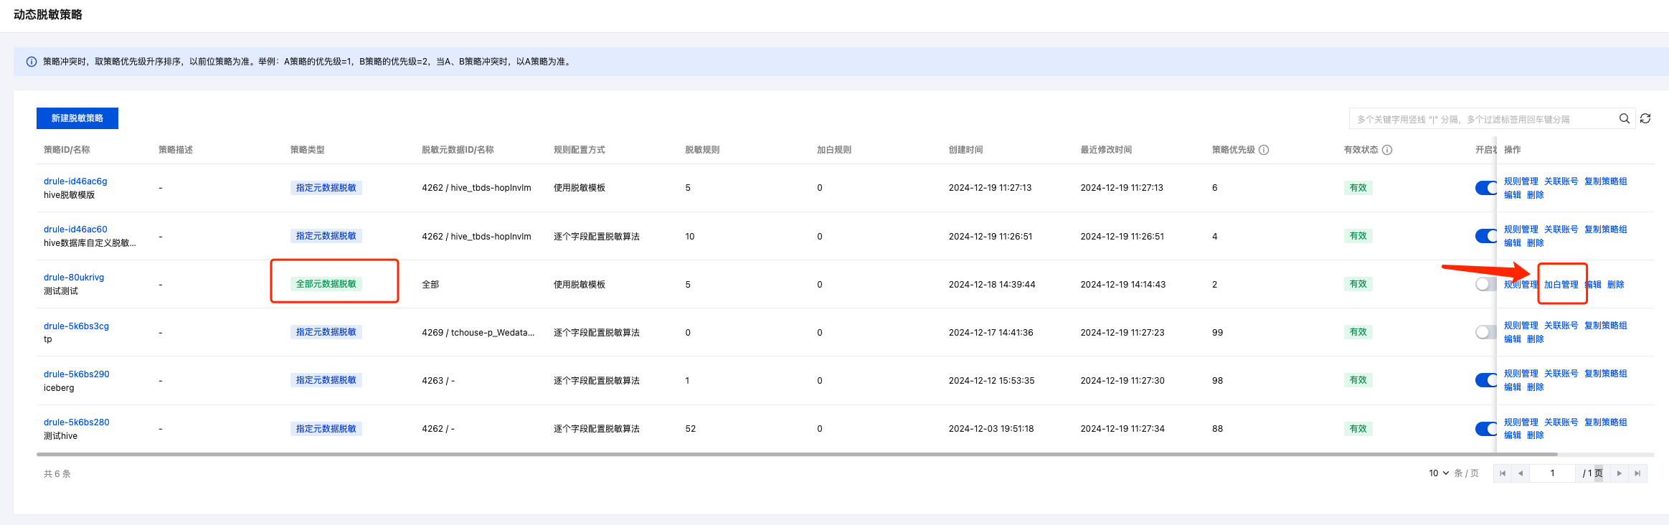This screenshot has width=1669, height=525.
Task: Click the page number input box
Action: click(x=1553, y=473)
